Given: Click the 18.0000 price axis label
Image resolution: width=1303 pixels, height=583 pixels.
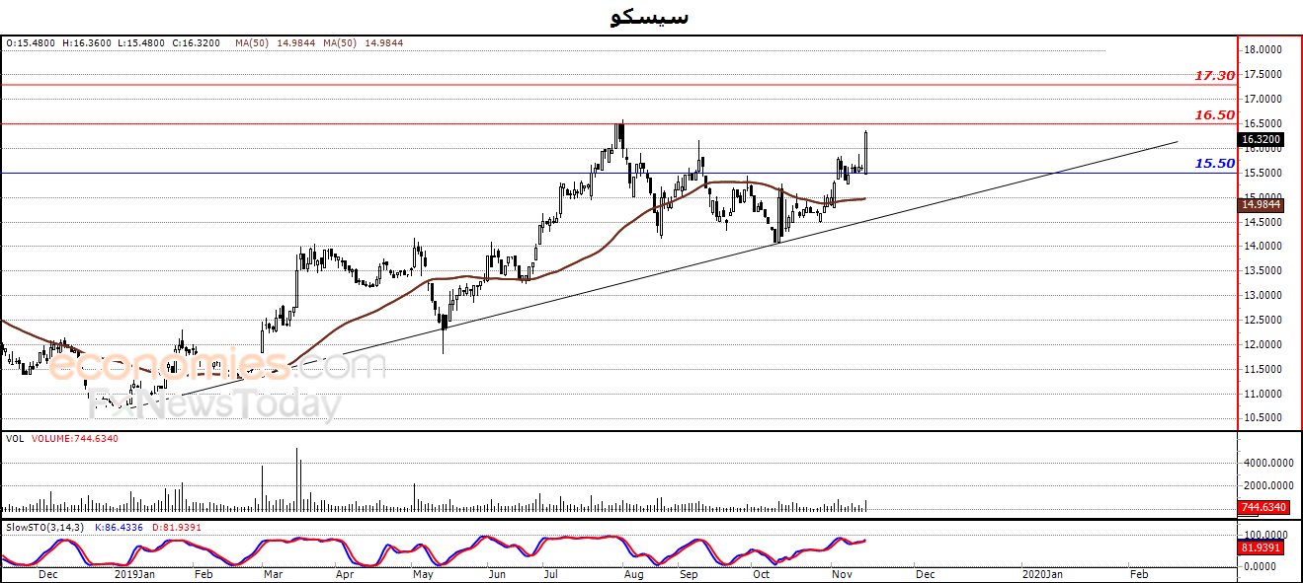Looking at the screenshot, I should click(1262, 50).
